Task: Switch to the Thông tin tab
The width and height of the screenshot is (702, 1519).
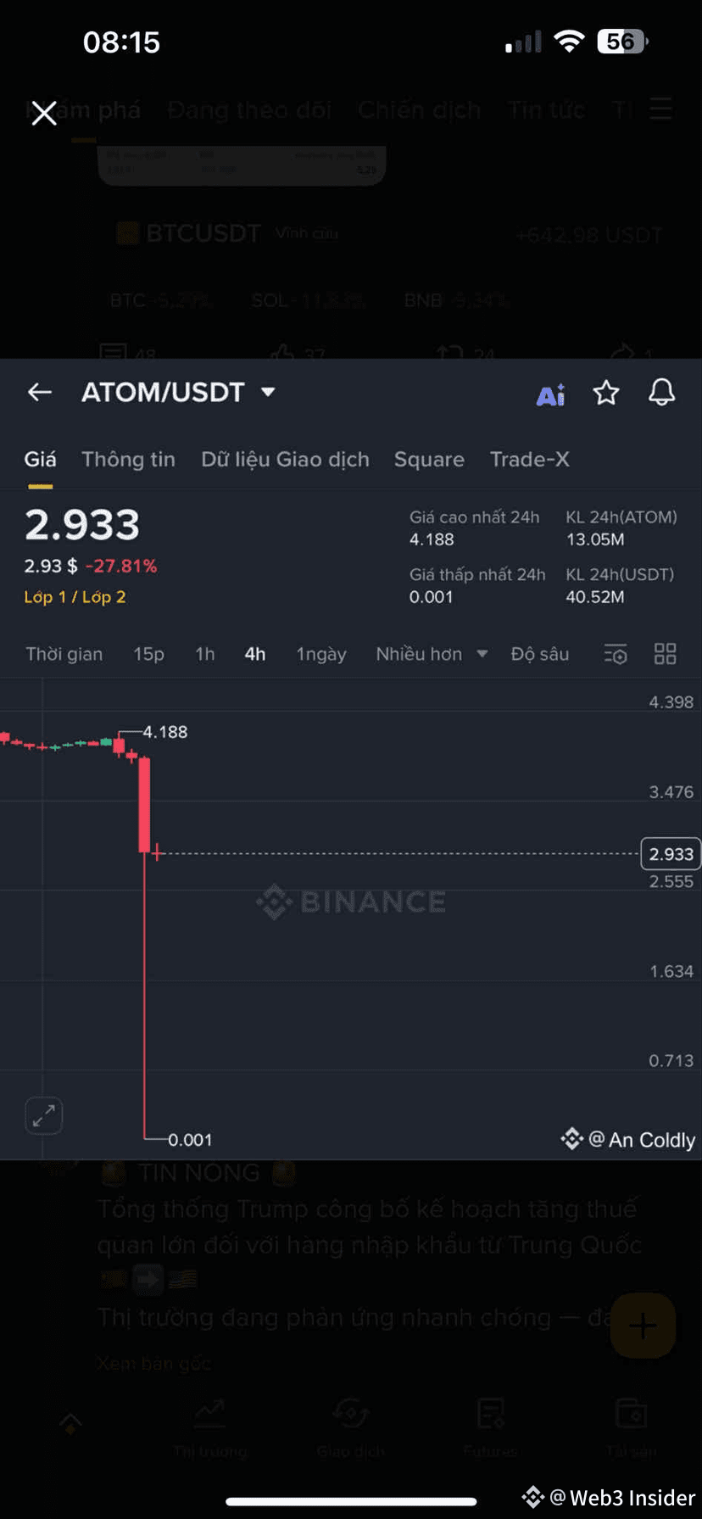Action: tap(128, 460)
